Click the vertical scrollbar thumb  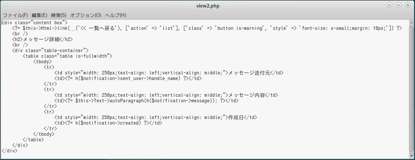411,89
